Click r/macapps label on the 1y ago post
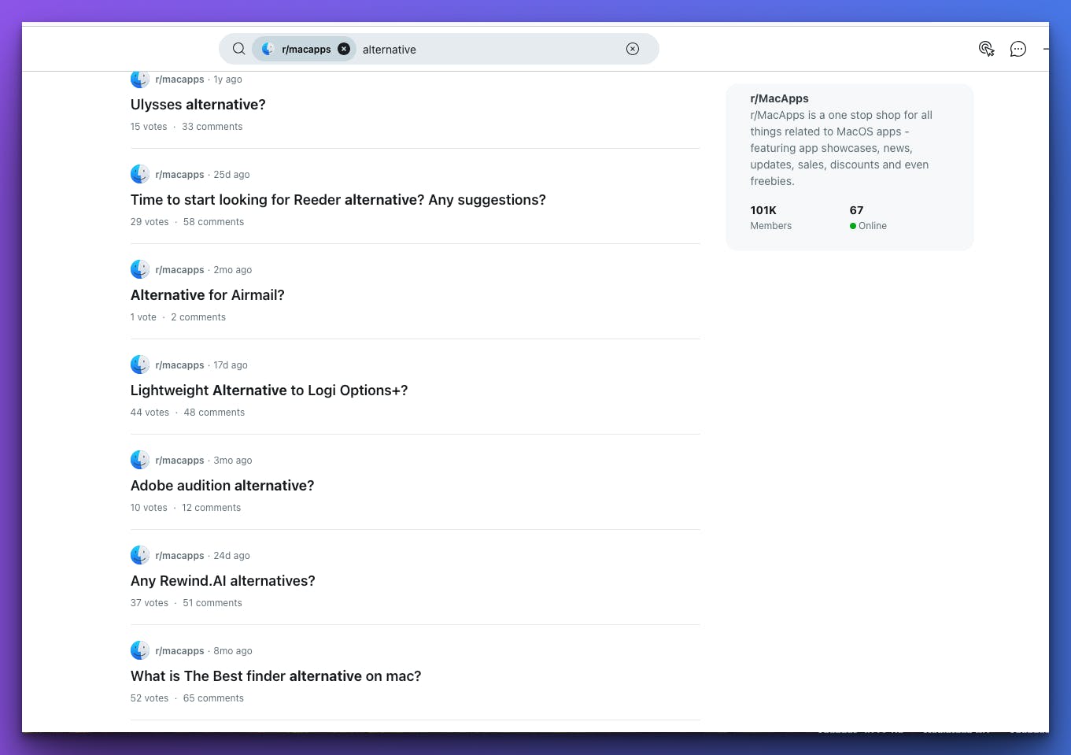Viewport: 1071px width, 755px height. [x=179, y=80]
